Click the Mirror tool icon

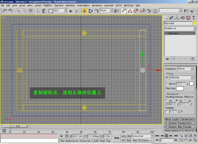186,11
